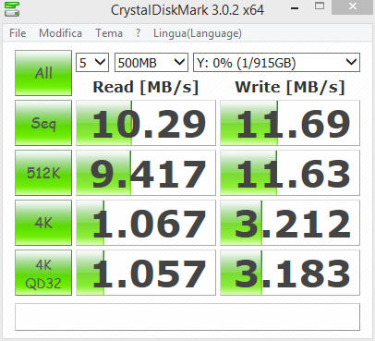Screen dimensions: 375x341
Task: Click the Seq write result 11.69
Action: coord(290,123)
